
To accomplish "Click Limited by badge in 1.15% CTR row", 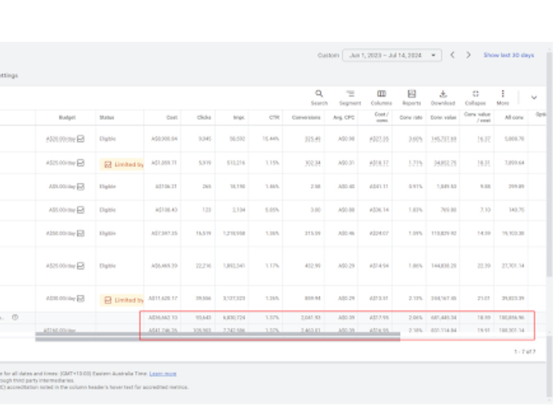I will (x=122, y=164).
